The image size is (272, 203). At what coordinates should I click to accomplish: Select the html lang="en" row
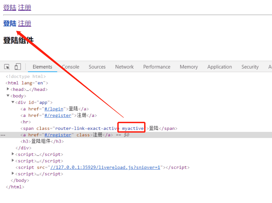coord(27,83)
